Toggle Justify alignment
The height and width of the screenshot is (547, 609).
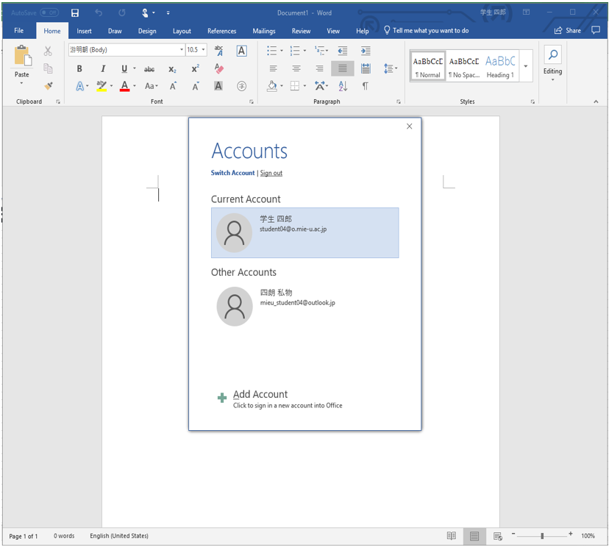[x=343, y=68]
